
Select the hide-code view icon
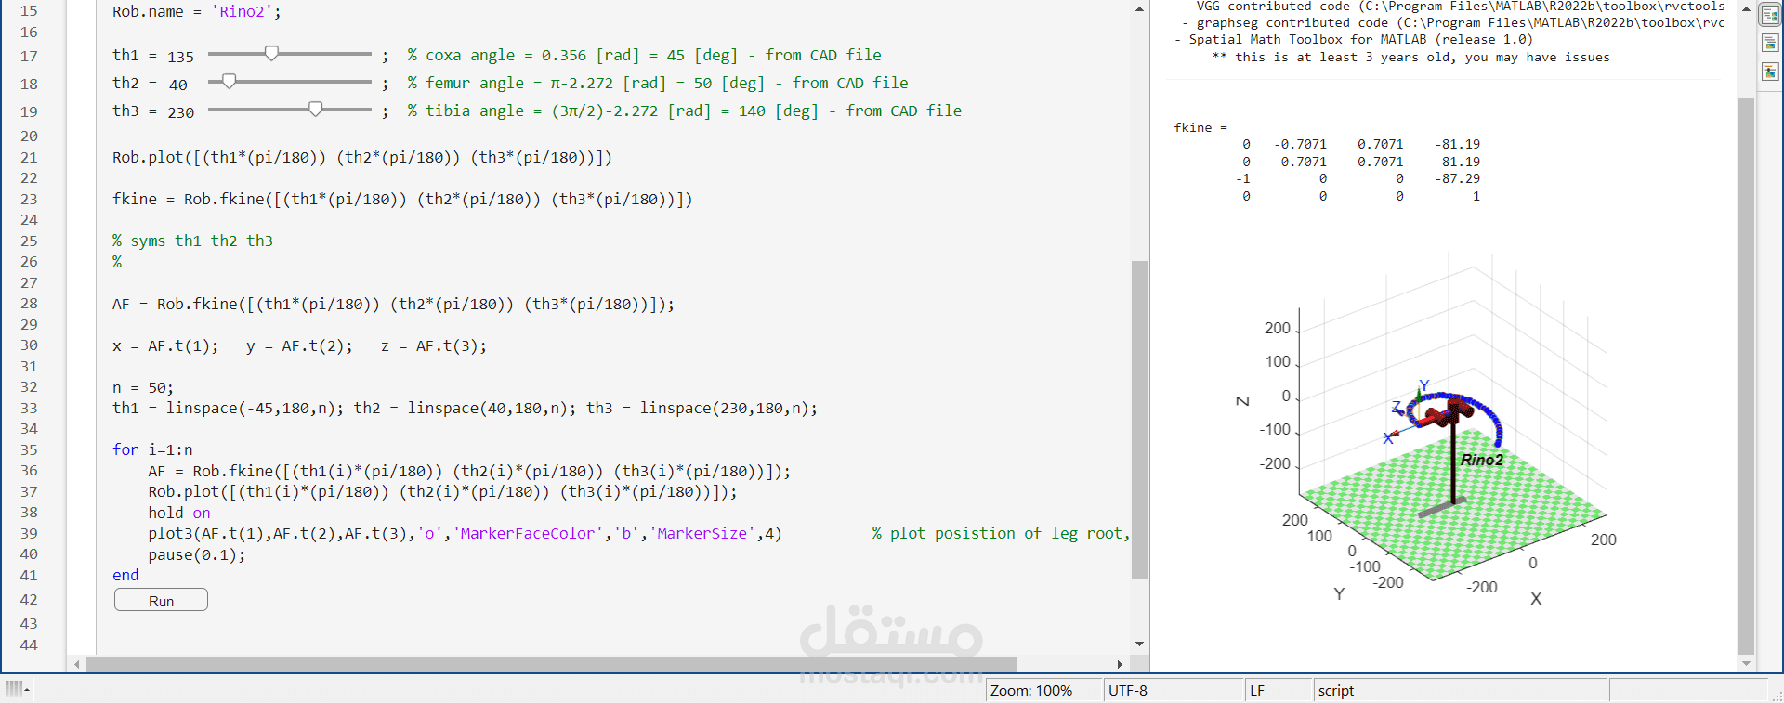coord(1770,72)
